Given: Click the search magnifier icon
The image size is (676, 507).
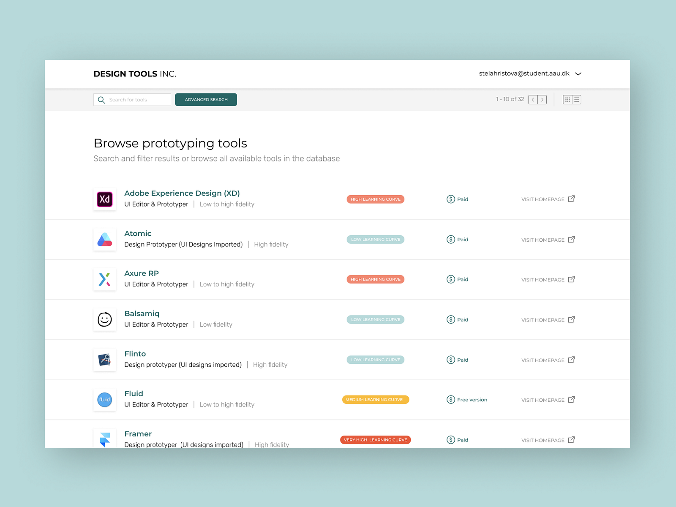Looking at the screenshot, I should 101,99.
